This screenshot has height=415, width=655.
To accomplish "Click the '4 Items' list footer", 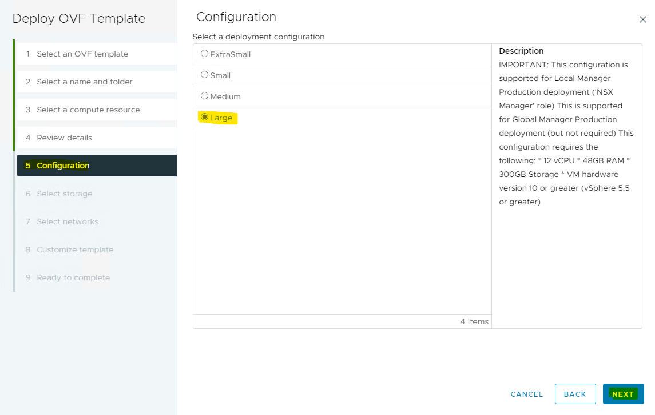I will point(474,321).
